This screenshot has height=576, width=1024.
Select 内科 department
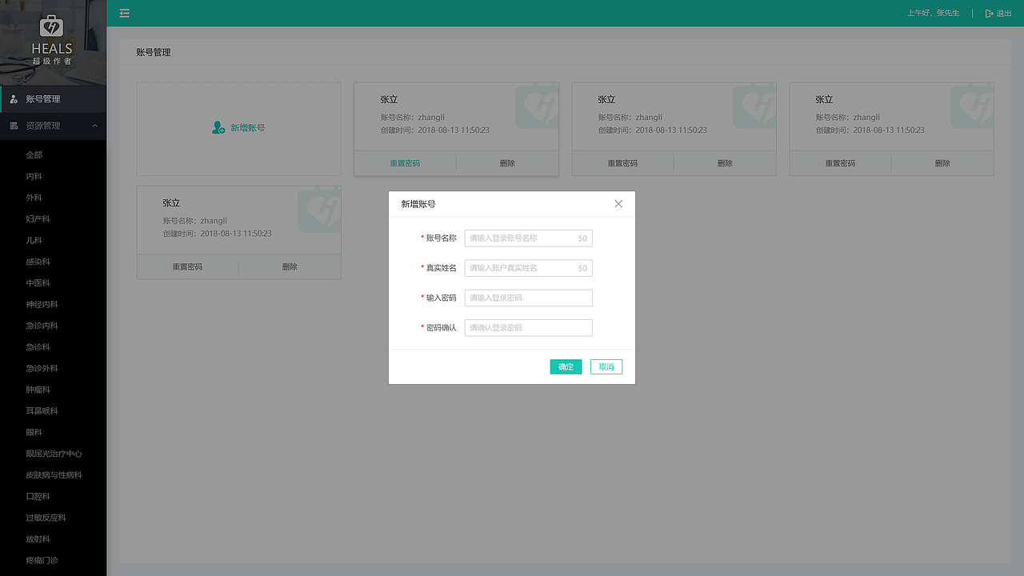pyautogui.click(x=34, y=176)
